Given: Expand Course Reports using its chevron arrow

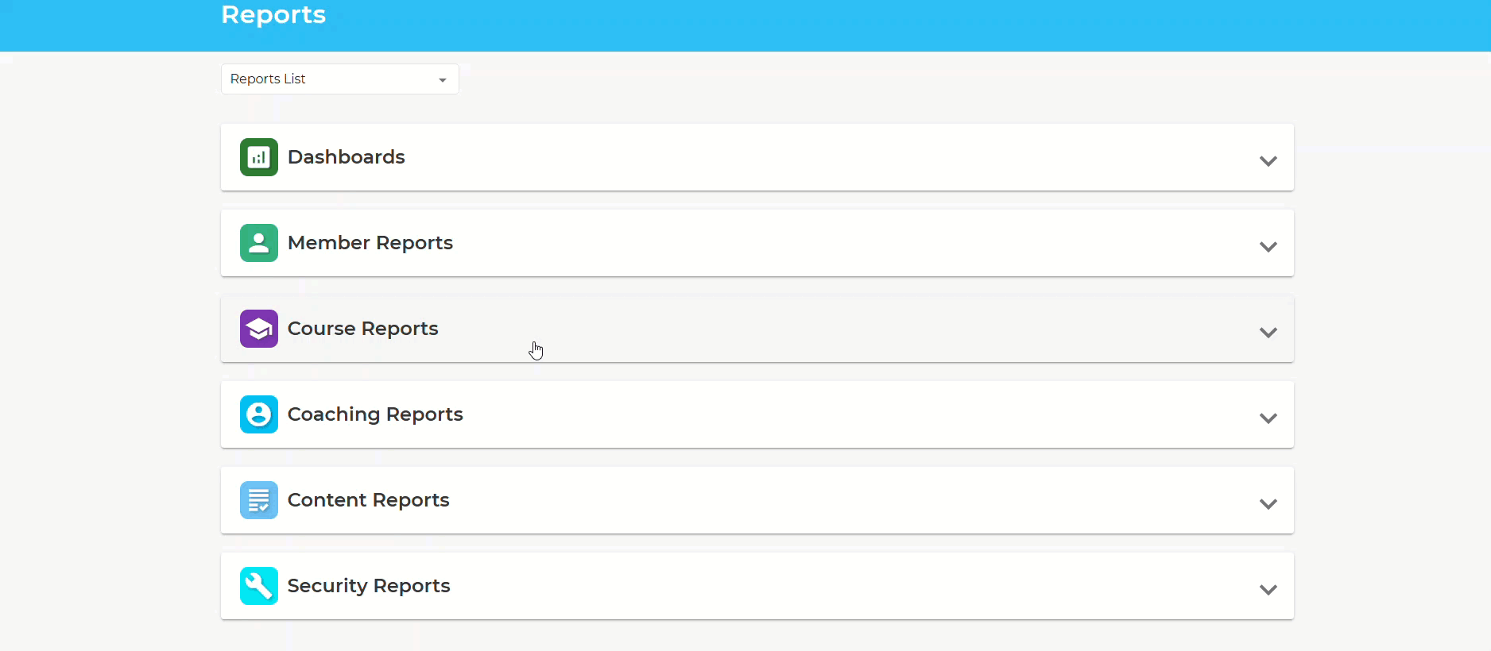Looking at the screenshot, I should coord(1268,333).
